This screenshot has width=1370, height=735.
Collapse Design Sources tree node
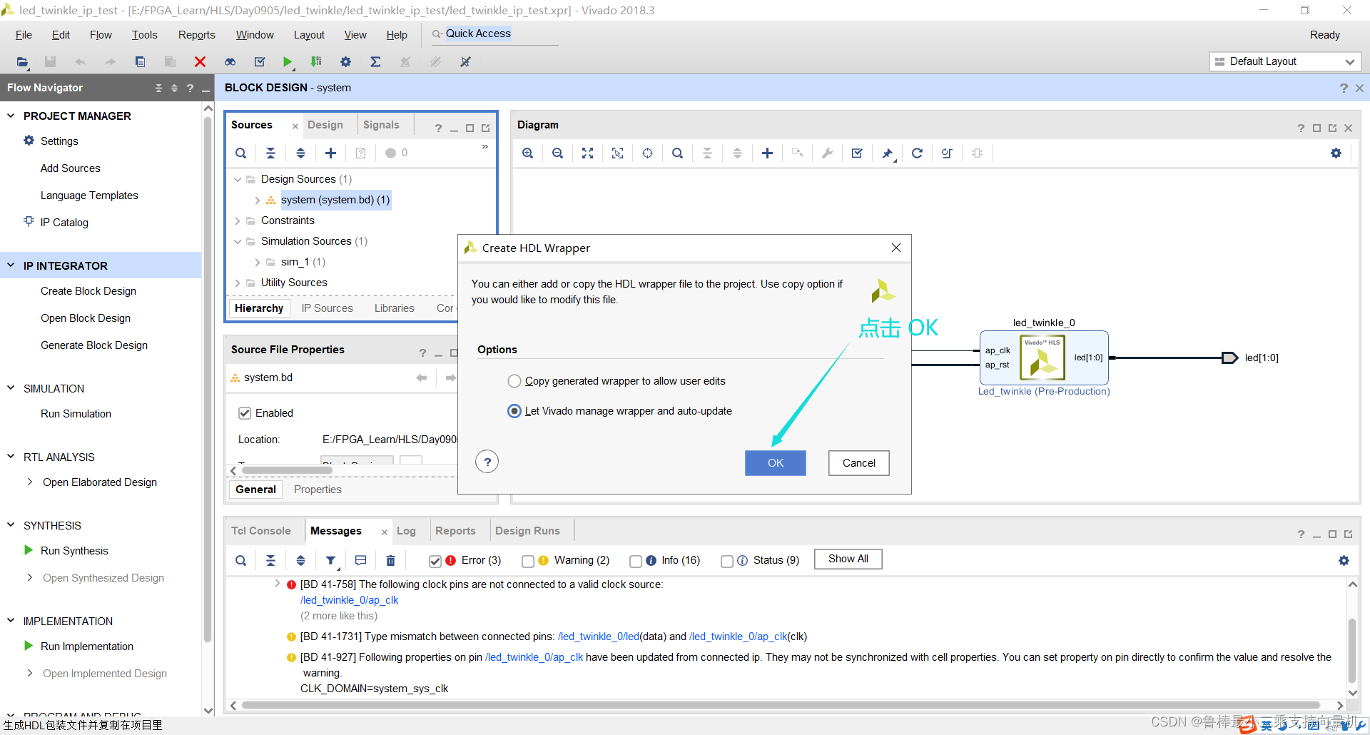[238, 179]
